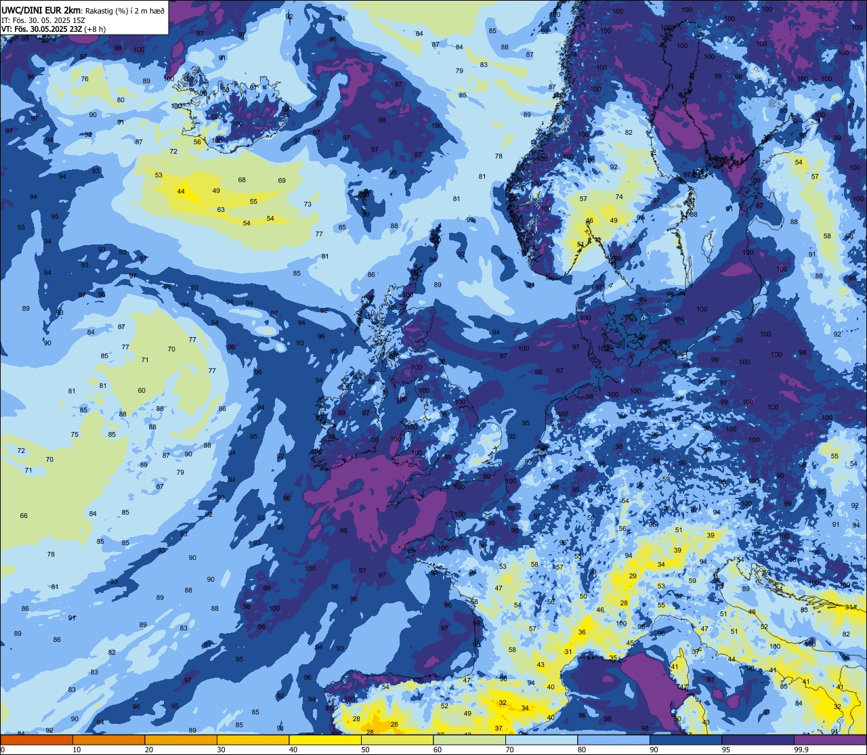Pick the 60–70% light green legend swatch
867x755 pixels.
click(x=469, y=739)
